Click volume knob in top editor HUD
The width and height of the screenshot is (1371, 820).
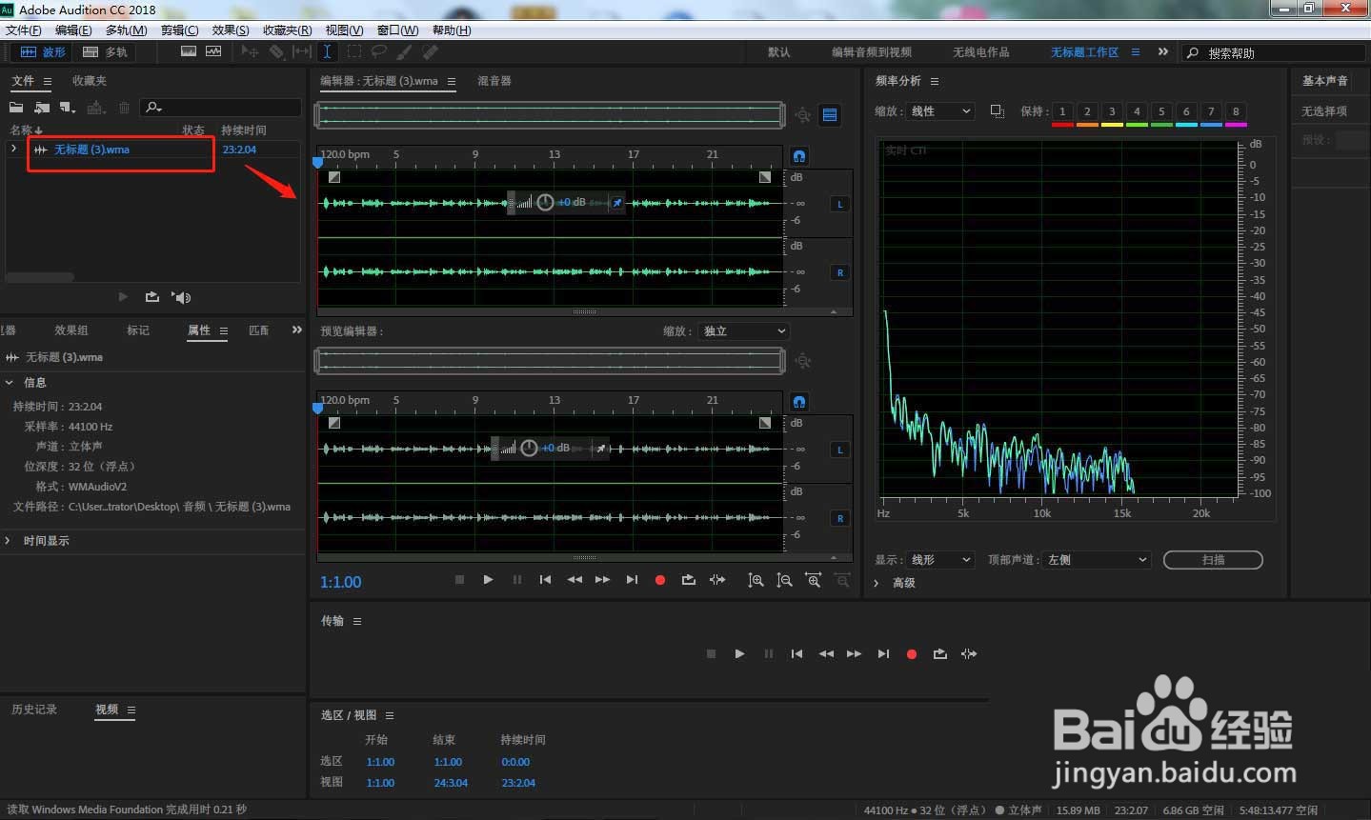click(x=545, y=202)
